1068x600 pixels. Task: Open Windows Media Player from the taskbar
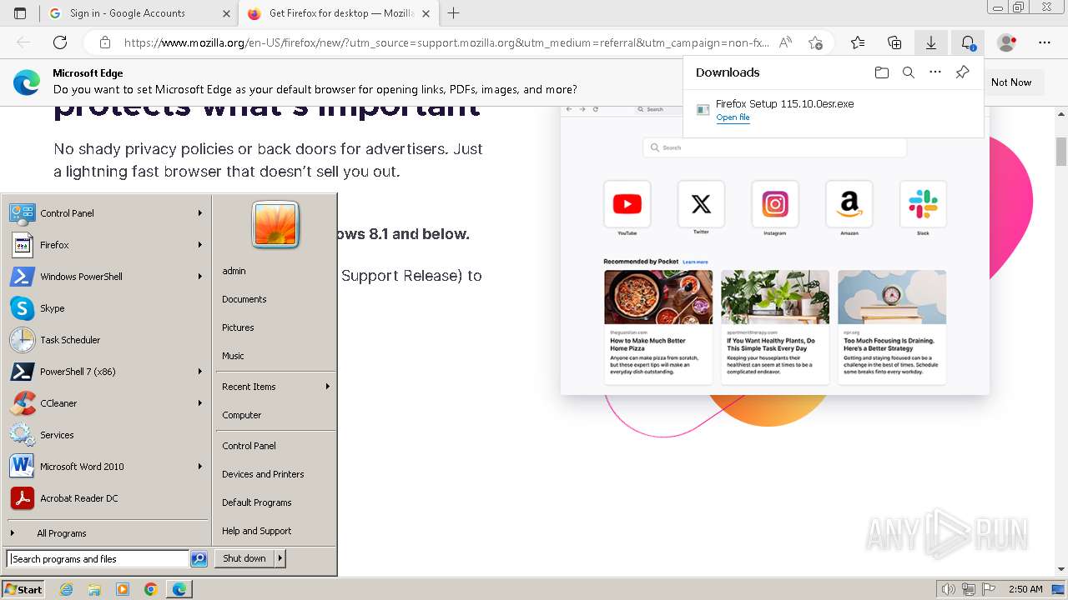[123, 589]
